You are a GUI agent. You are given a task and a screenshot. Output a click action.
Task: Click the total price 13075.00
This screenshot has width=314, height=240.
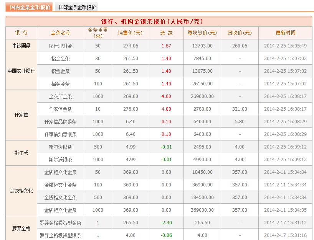(202, 71)
